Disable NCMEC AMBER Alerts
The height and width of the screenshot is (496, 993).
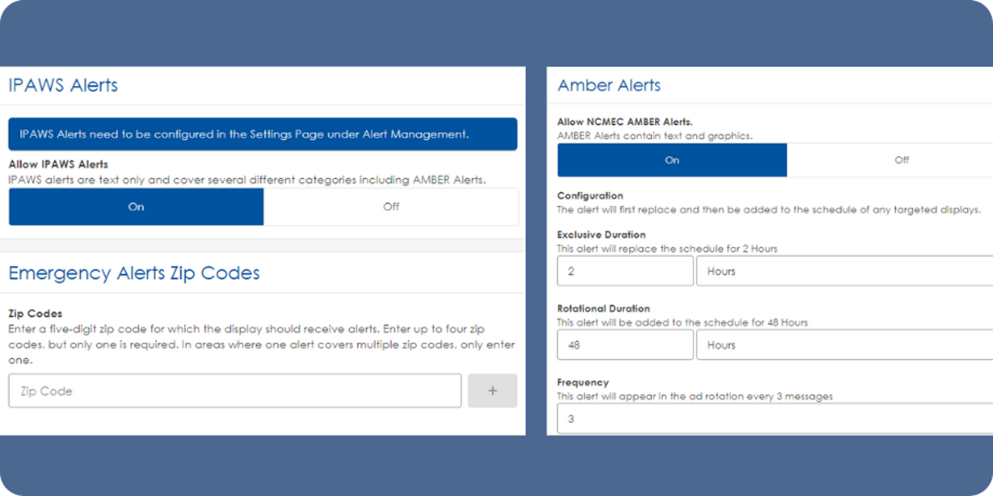tap(900, 160)
